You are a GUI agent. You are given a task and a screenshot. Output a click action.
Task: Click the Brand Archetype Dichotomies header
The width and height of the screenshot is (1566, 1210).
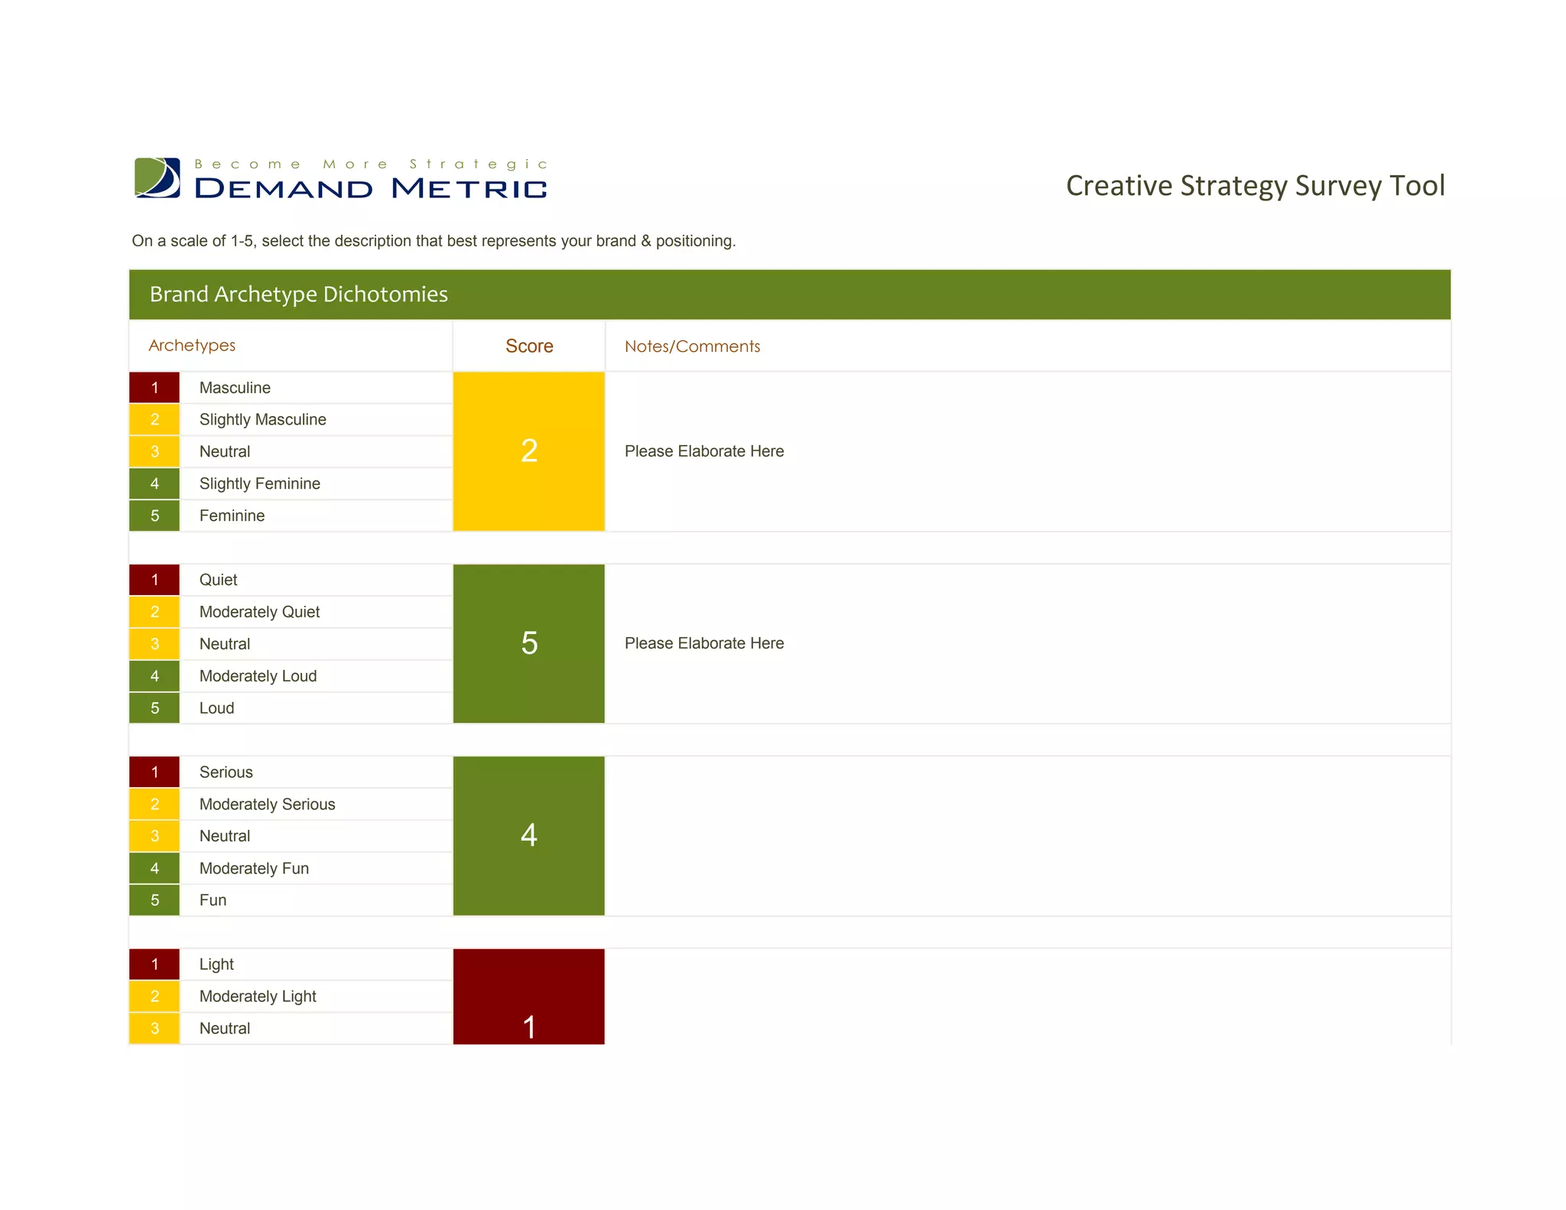[298, 294]
